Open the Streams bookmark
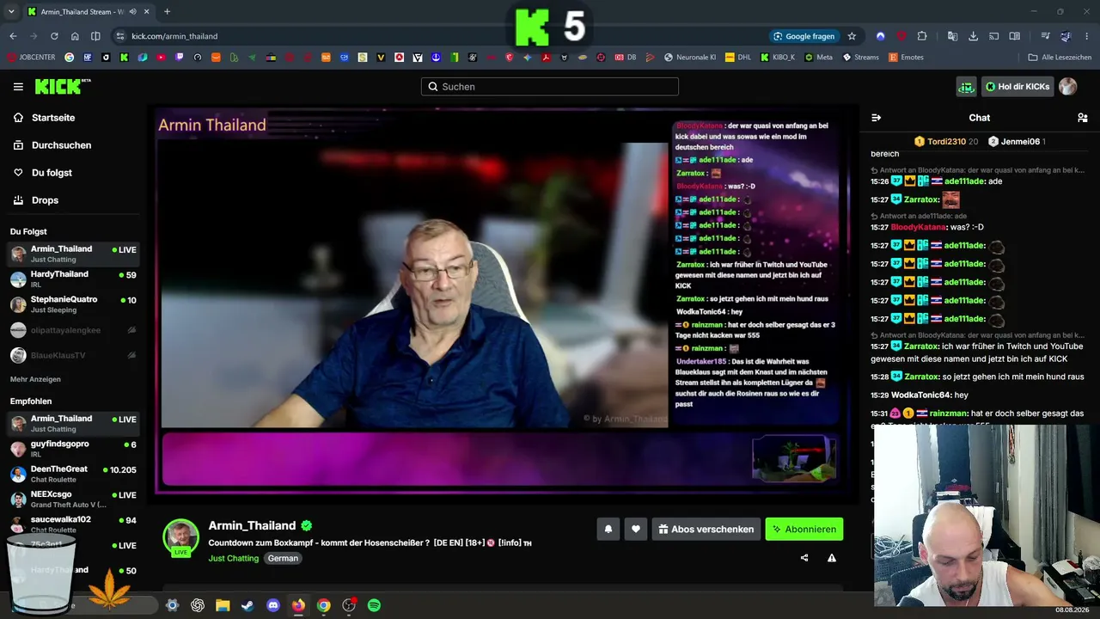 pyautogui.click(x=860, y=58)
